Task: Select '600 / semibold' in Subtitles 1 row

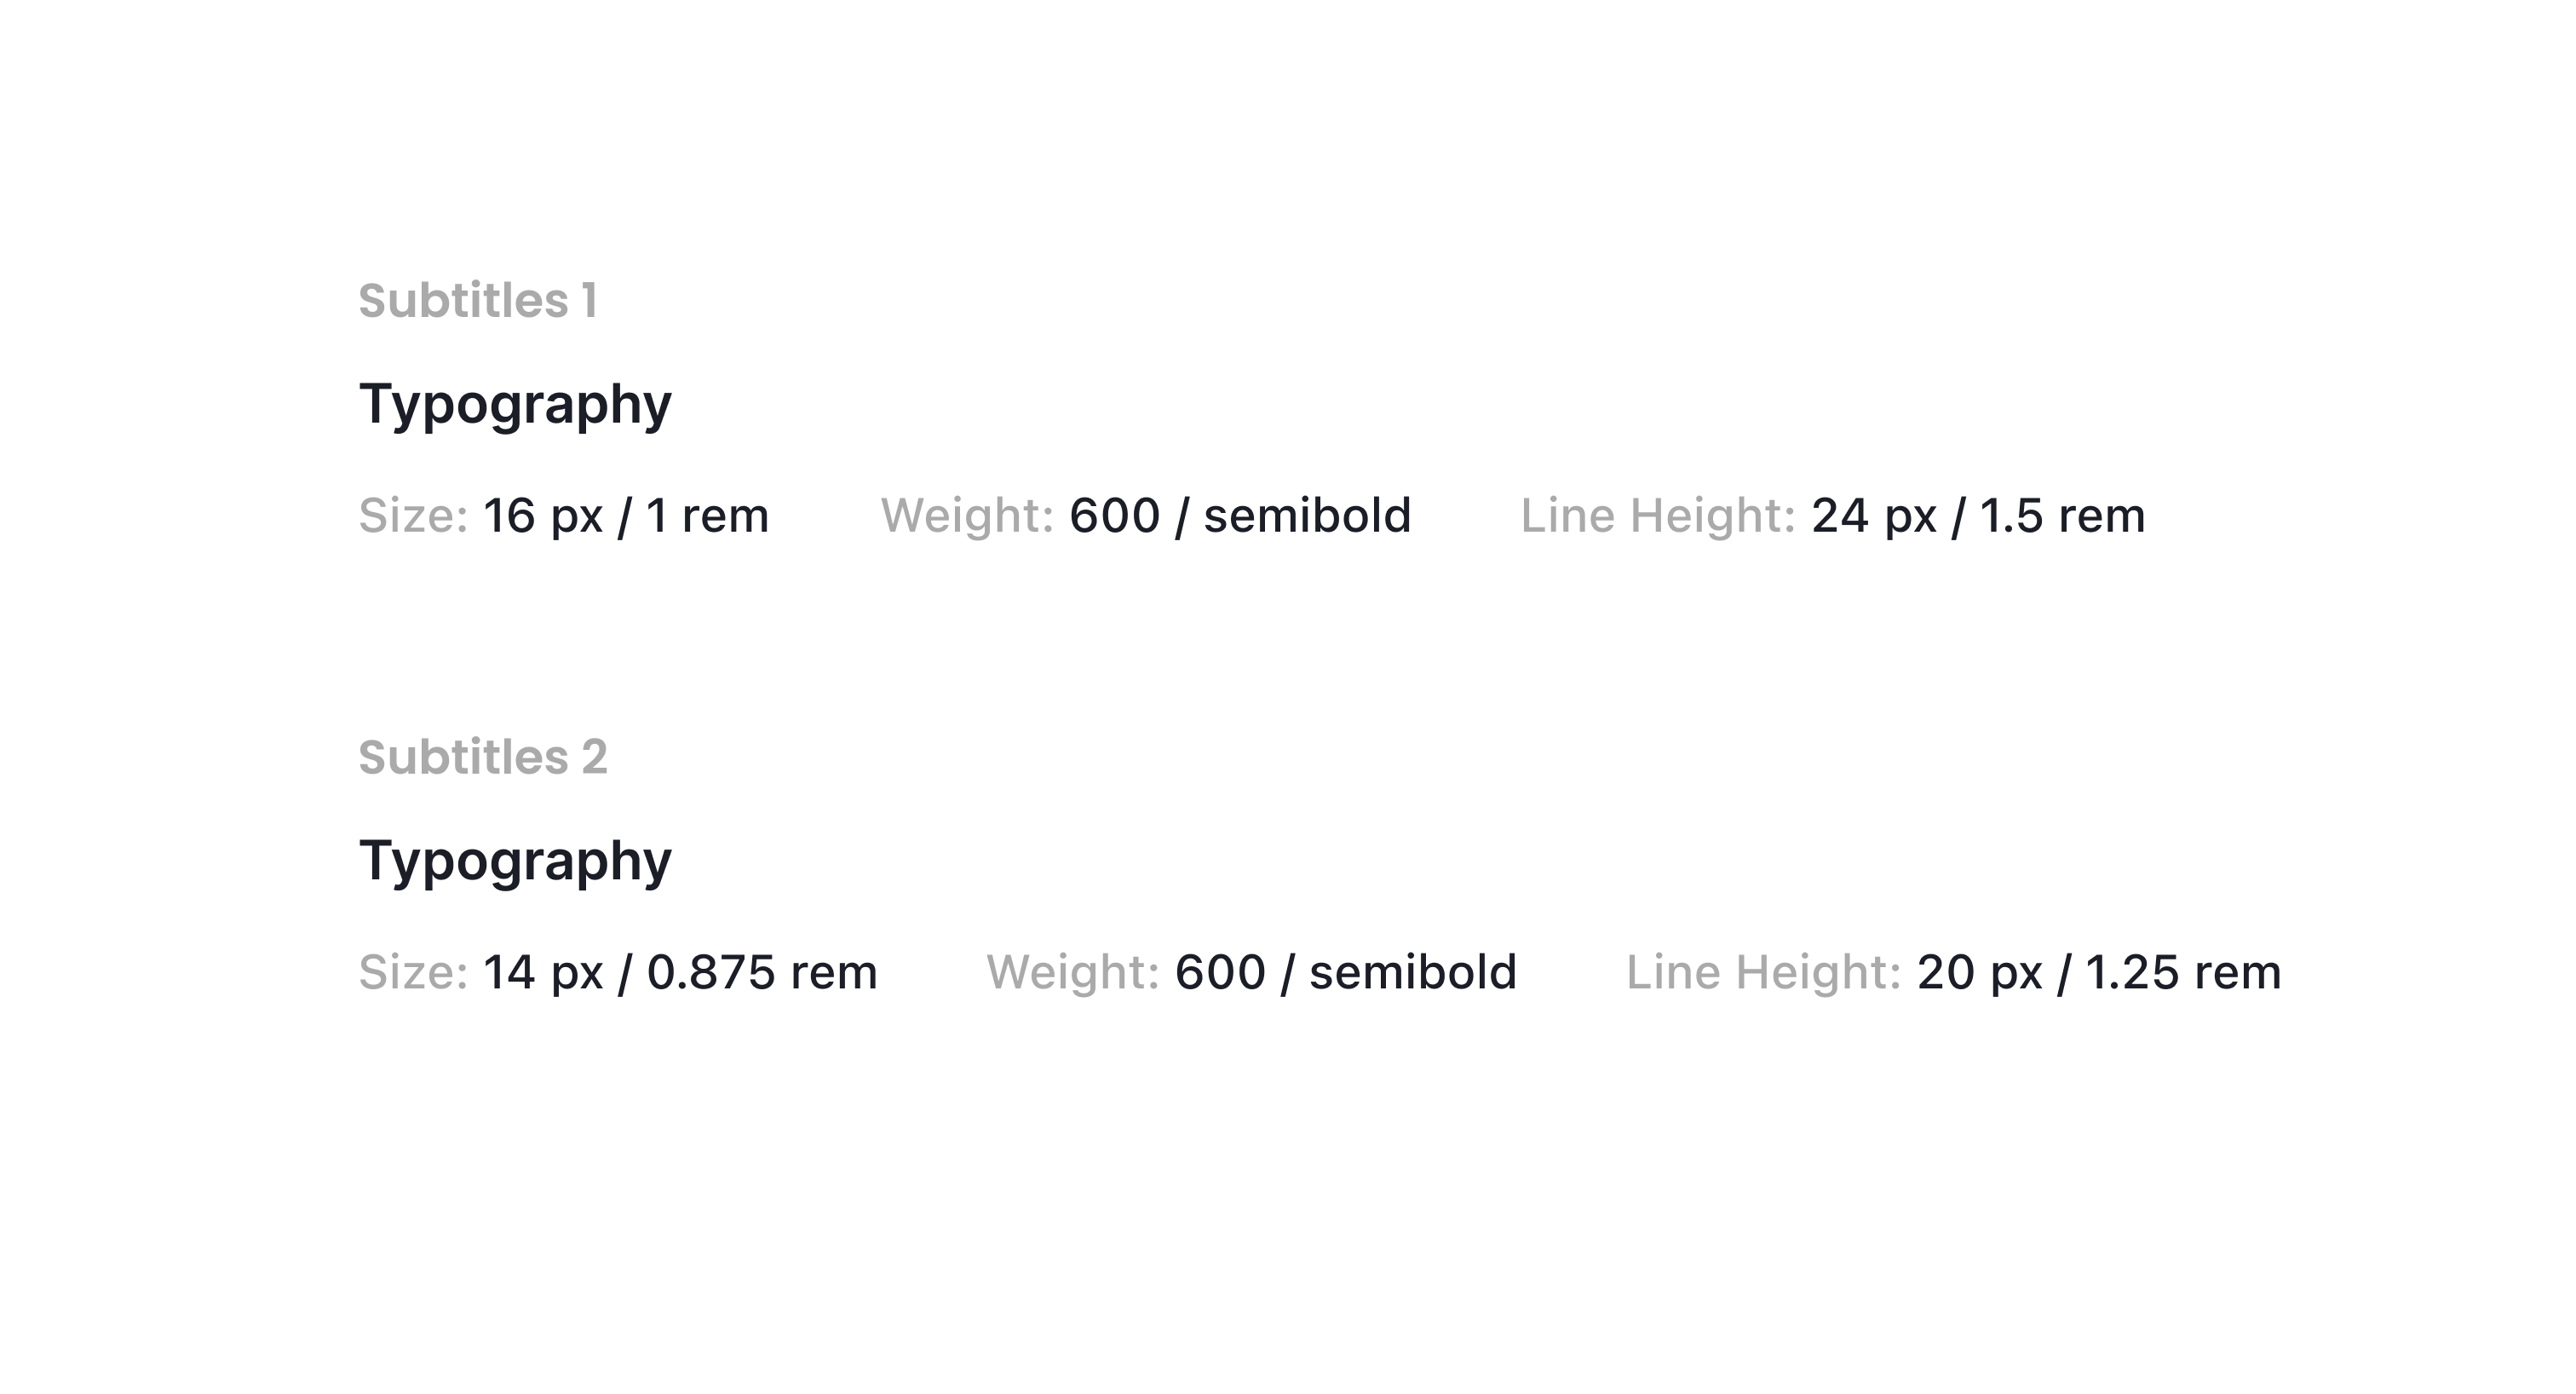Action: [1240, 516]
